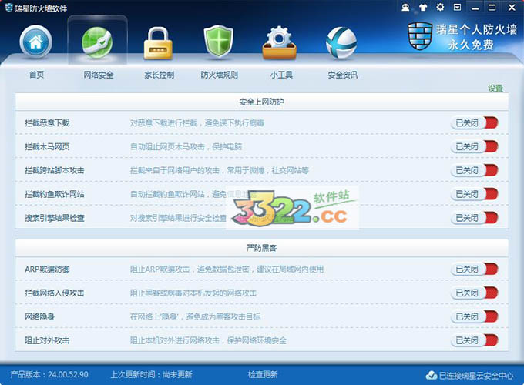Click the cloud connection status icon
Image resolution: width=524 pixels, height=385 pixels.
[x=432, y=375]
